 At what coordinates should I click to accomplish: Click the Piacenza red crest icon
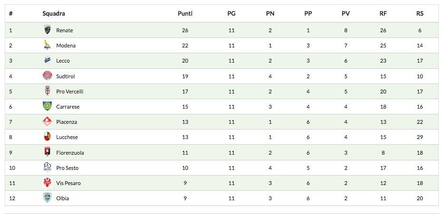[47, 121]
